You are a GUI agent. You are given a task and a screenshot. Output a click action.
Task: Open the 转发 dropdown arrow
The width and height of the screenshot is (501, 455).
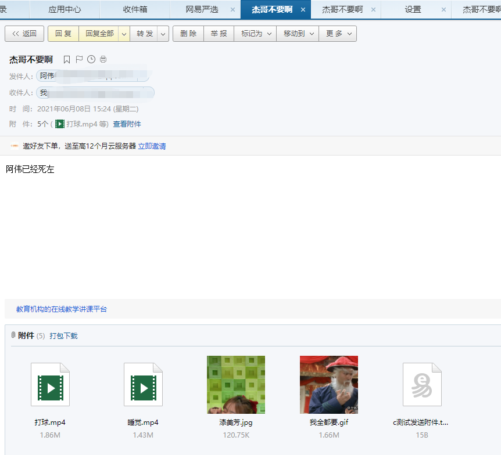click(x=163, y=33)
